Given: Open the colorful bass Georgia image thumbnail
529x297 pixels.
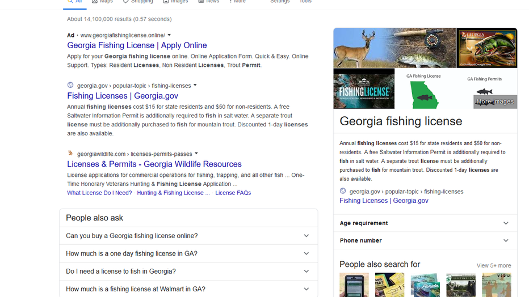Looking at the screenshot, I should 486,48.
